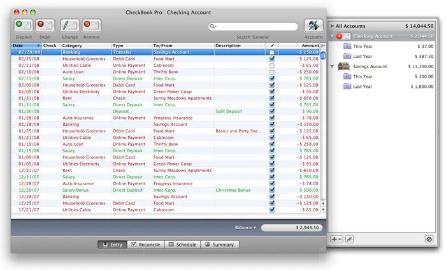This screenshot has height=270, width=446.
Task: Select the Checking Account checkbook icon
Action: pyautogui.click(x=346, y=36)
